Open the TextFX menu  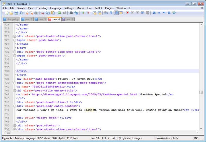coord(98,8)
